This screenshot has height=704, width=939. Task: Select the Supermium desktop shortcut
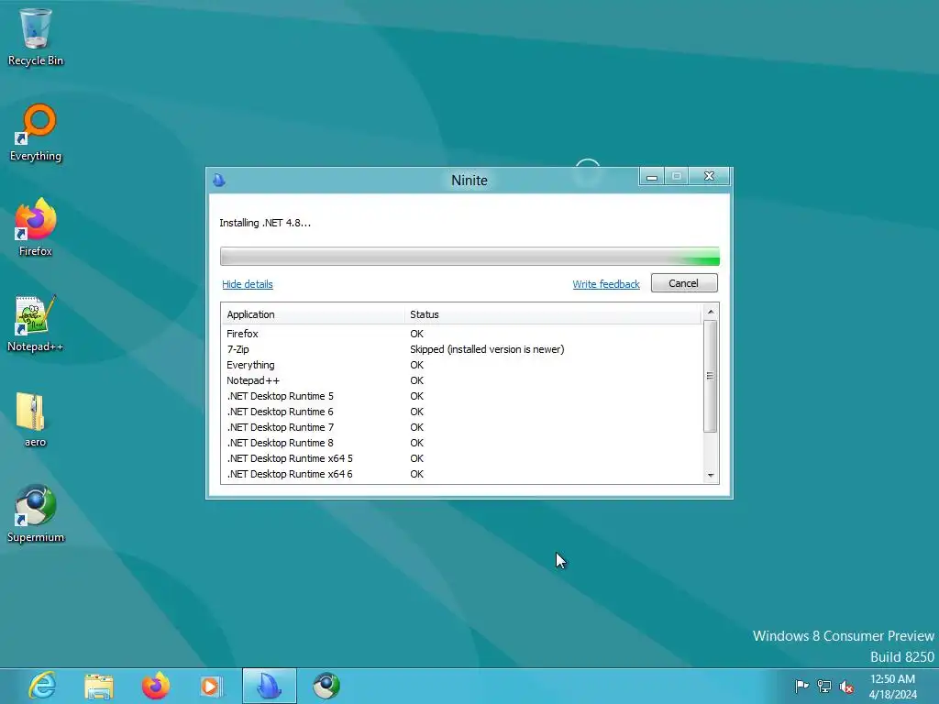point(36,513)
